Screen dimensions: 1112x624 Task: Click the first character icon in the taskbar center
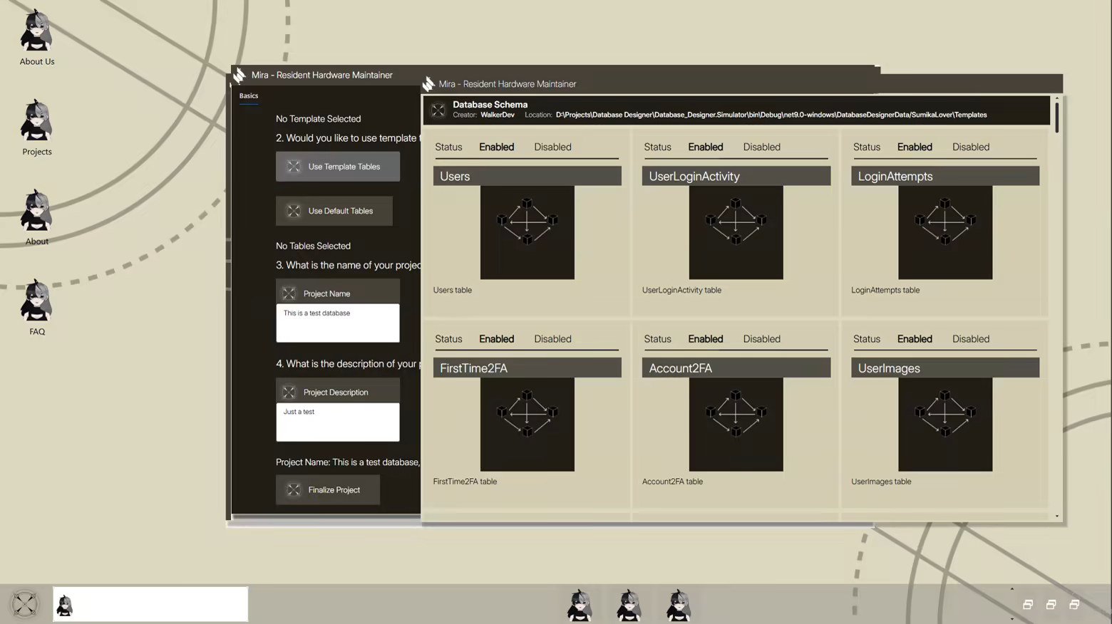pos(580,605)
